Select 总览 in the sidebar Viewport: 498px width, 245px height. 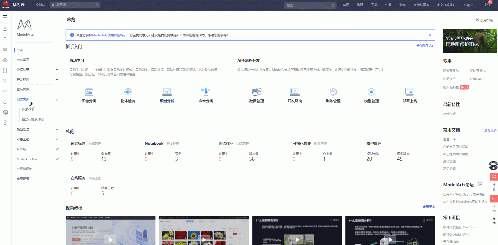(20, 50)
